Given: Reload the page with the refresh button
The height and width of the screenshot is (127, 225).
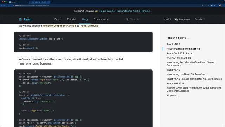Looking at the screenshot, I should (x=7, y=5).
